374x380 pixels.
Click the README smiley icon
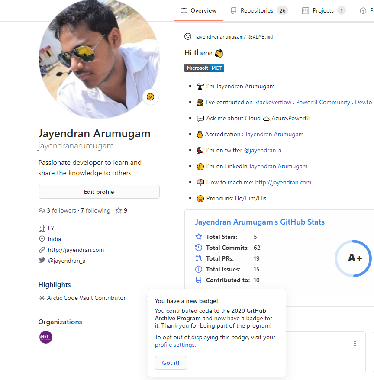[187, 36]
